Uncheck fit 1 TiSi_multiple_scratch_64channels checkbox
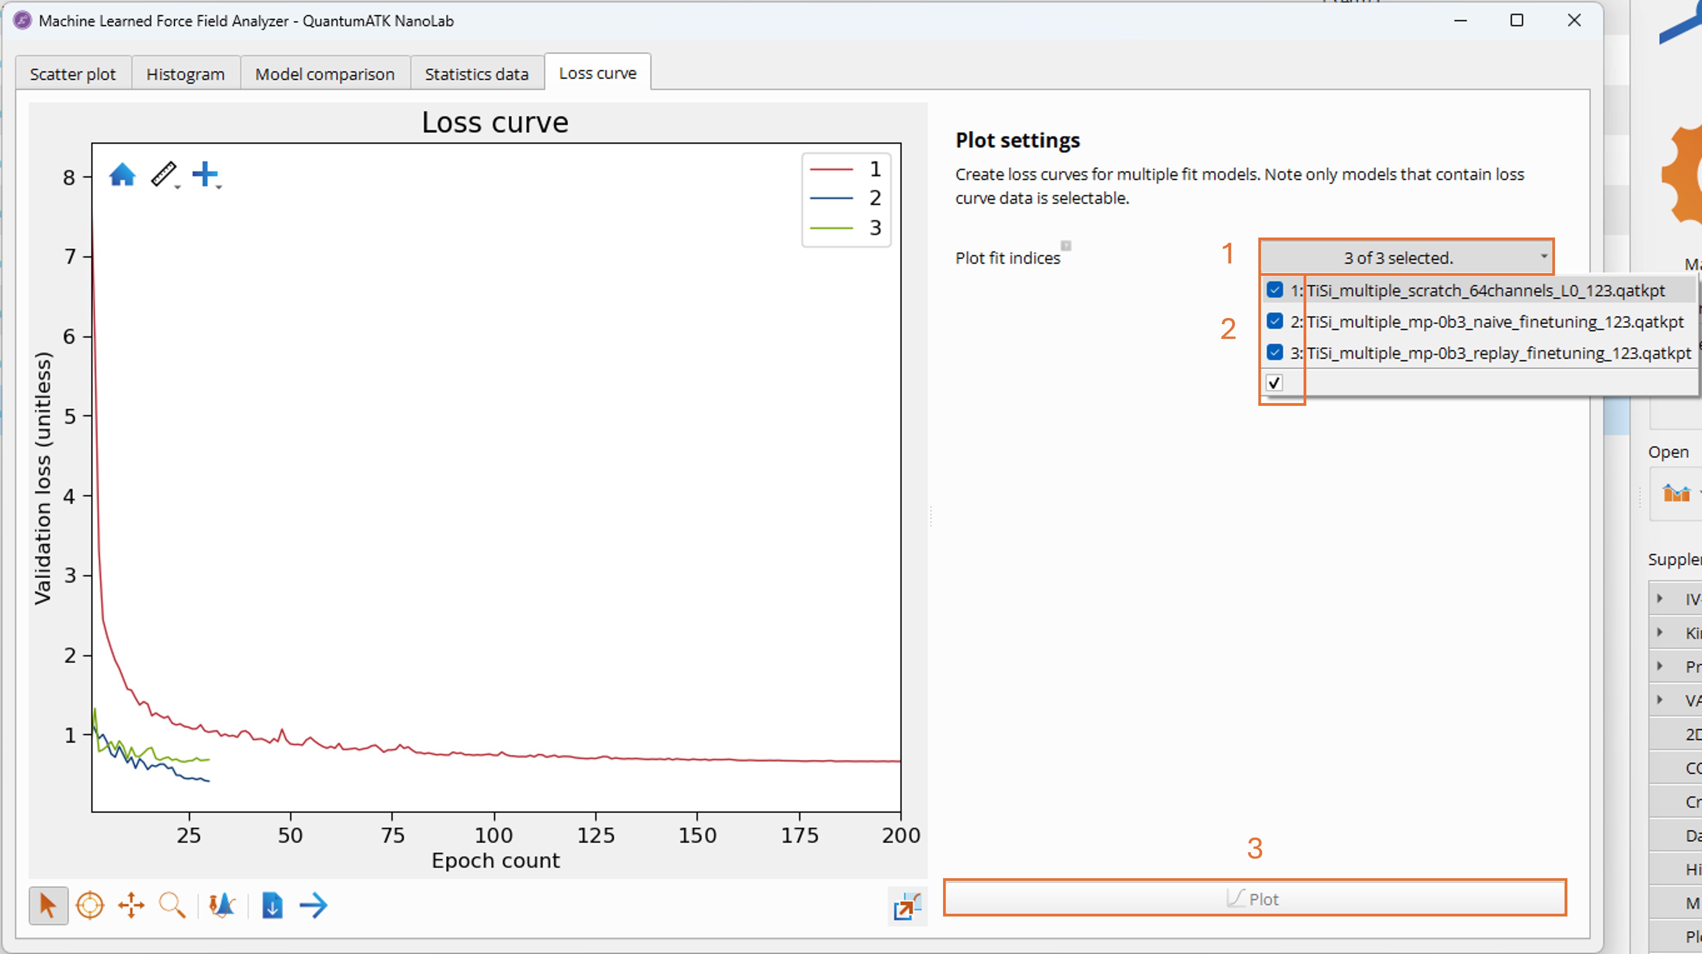The width and height of the screenshot is (1702, 954). pos(1275,290)
